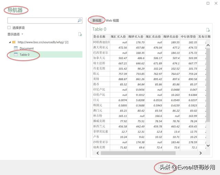Enable the 选择多项 checkbox
The image size is (220, 175).
coord(9,28)
